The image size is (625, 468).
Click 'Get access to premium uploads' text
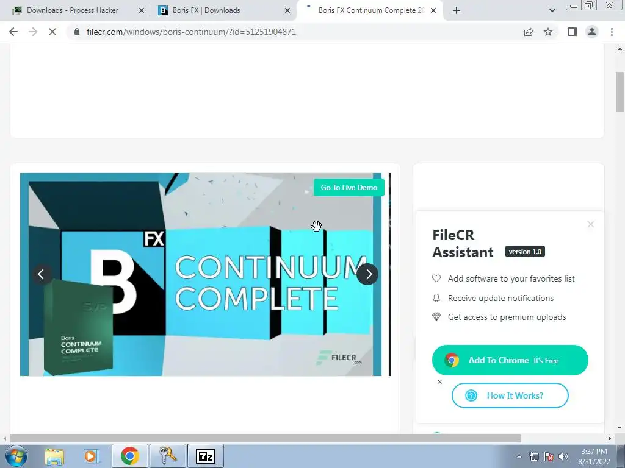tap(507, 317)
